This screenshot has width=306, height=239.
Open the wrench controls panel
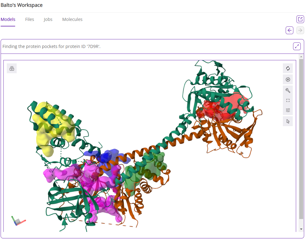288,90
